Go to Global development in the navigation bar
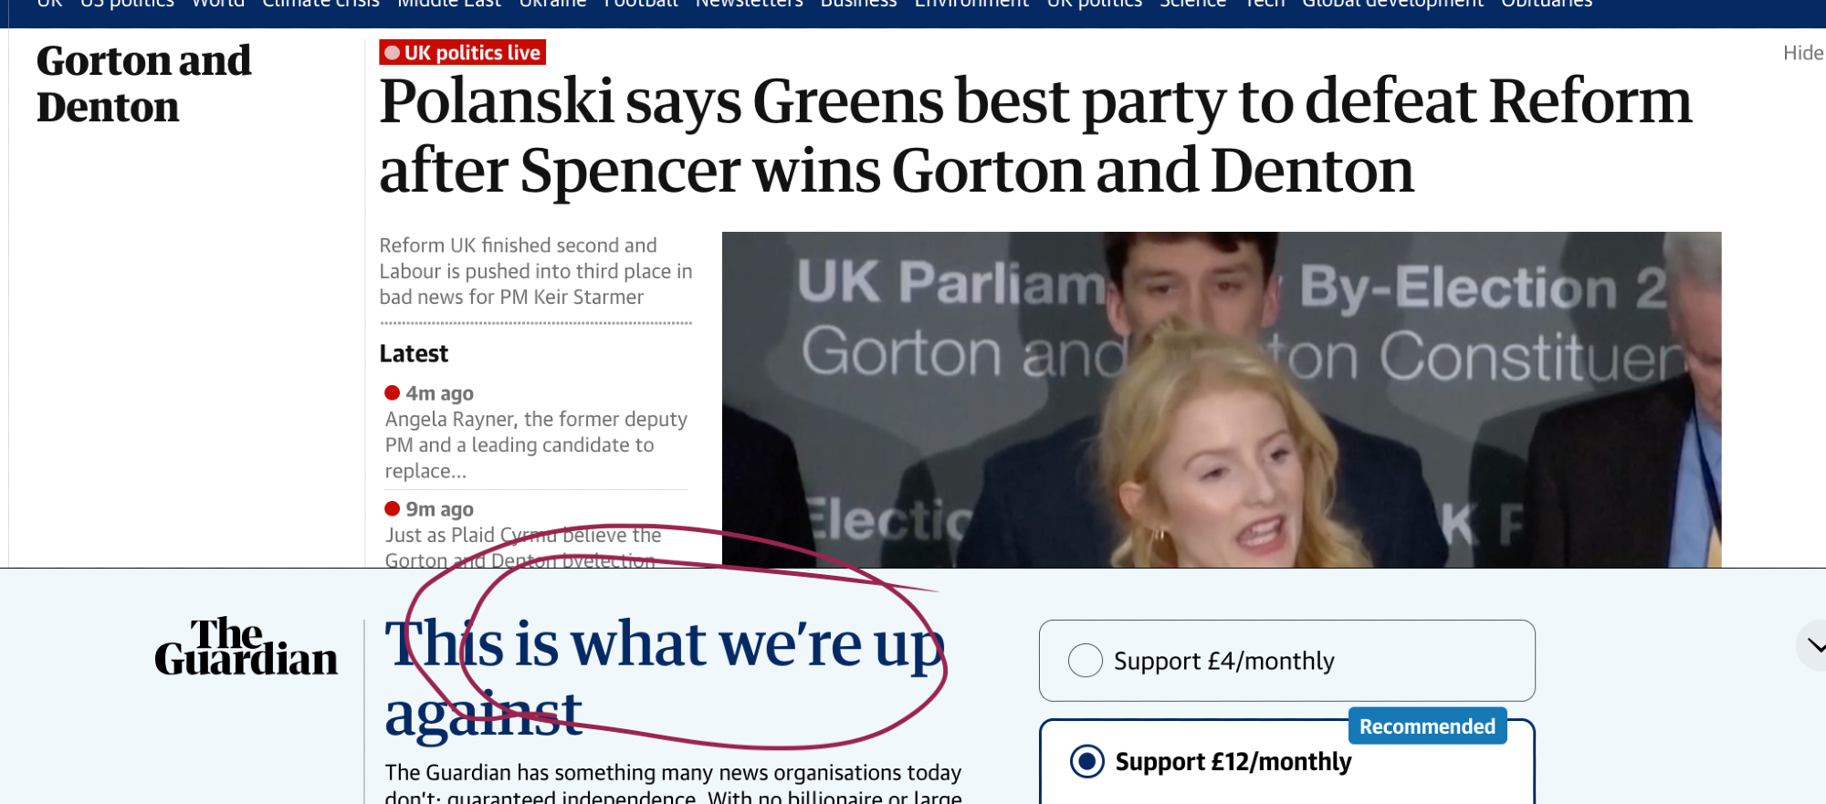 click(1392, 5)
